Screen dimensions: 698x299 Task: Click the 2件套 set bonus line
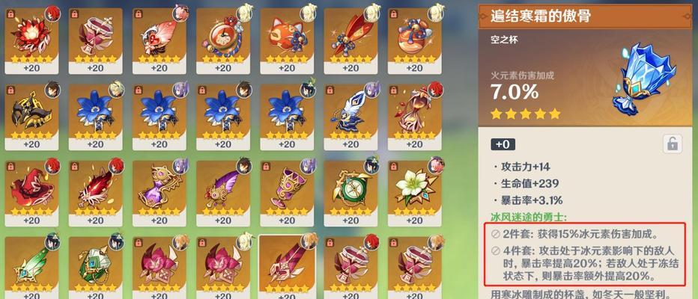[581, 234]
